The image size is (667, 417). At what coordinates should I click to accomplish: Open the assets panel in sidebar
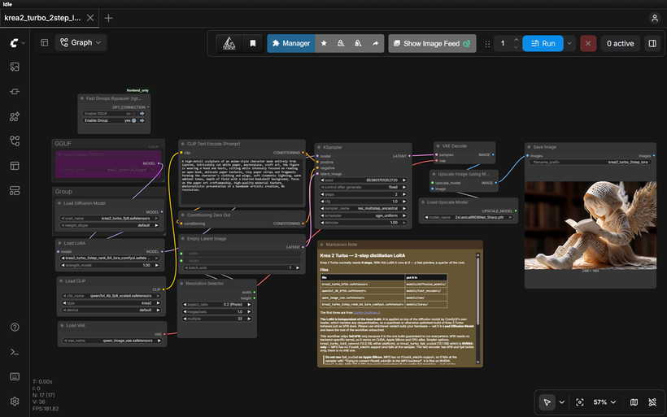click(15, 67)
